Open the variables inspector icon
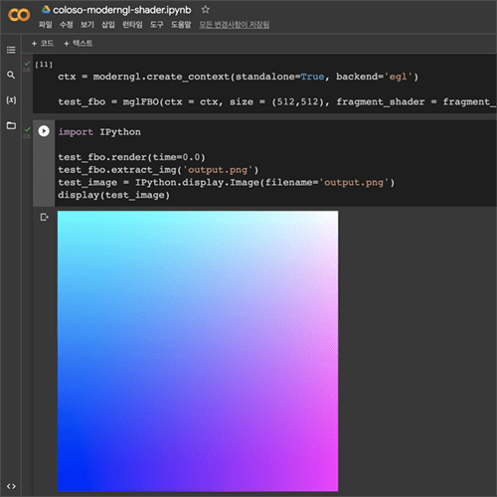Screen dimensions: 497x497 tap(11, 100)
